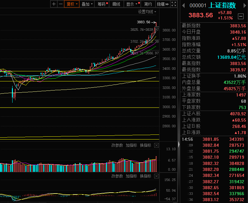This screenshot has height=203, width=248.
Task: Select the :36 tick row 3883.12
Action: click(214, 200)
